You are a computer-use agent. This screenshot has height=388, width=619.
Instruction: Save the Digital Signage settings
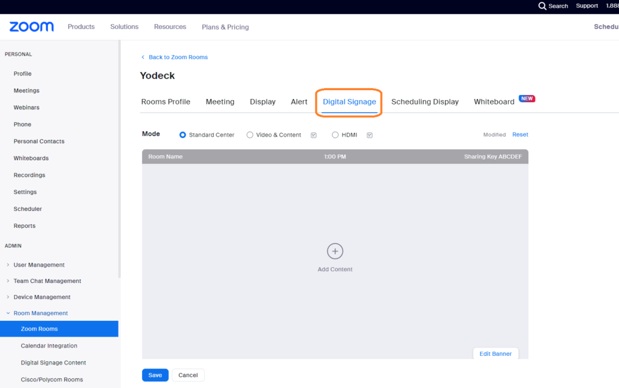[155, 375]
